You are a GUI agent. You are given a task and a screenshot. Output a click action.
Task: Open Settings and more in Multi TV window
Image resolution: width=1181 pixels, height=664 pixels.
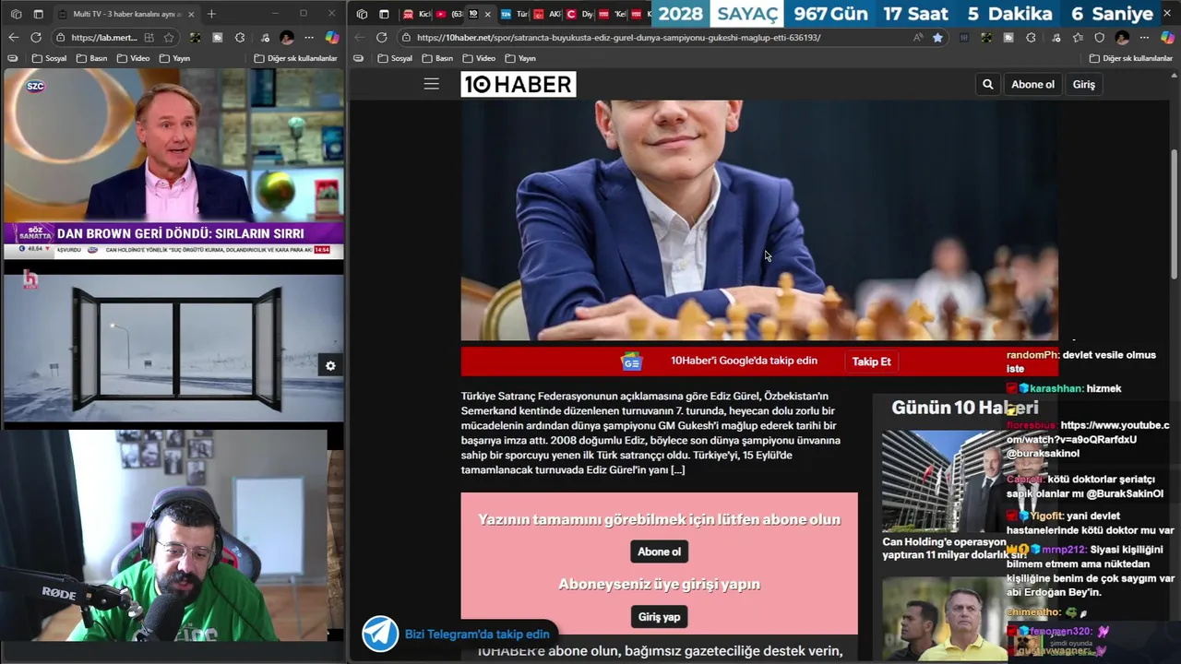(x=309, y=37)
